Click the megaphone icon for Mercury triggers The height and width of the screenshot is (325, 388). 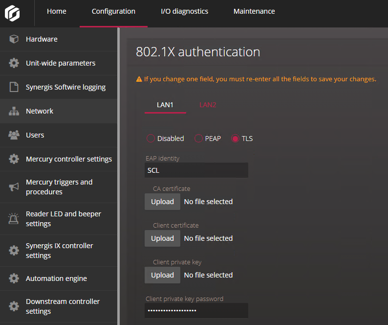(x=14, y=187)
